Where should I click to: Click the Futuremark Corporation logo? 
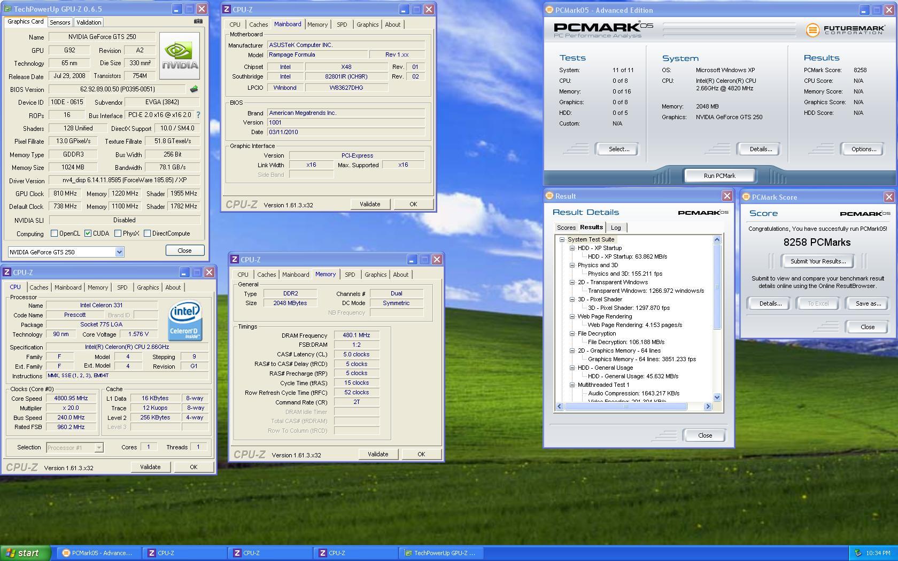pyautogui.click(x=845, y=30)
